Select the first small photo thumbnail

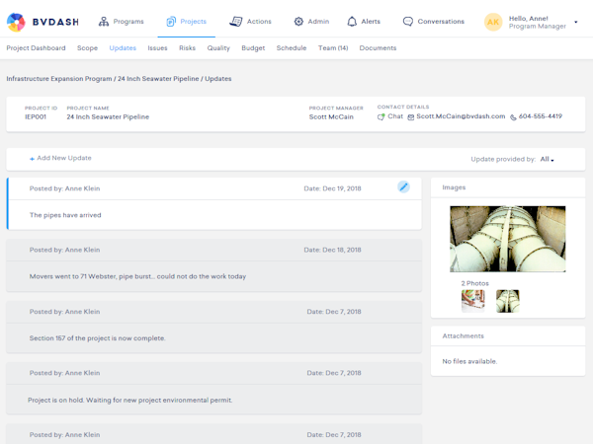coord(473,301)
